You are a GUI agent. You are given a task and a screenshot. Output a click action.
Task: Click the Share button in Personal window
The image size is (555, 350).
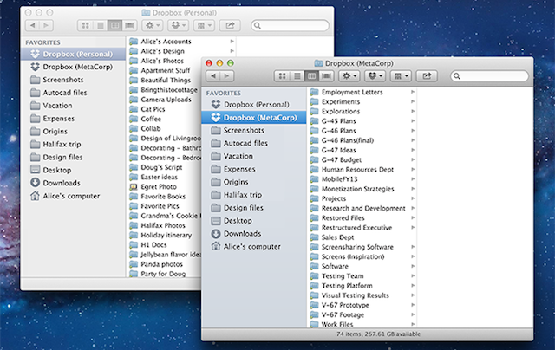(230, 25)
